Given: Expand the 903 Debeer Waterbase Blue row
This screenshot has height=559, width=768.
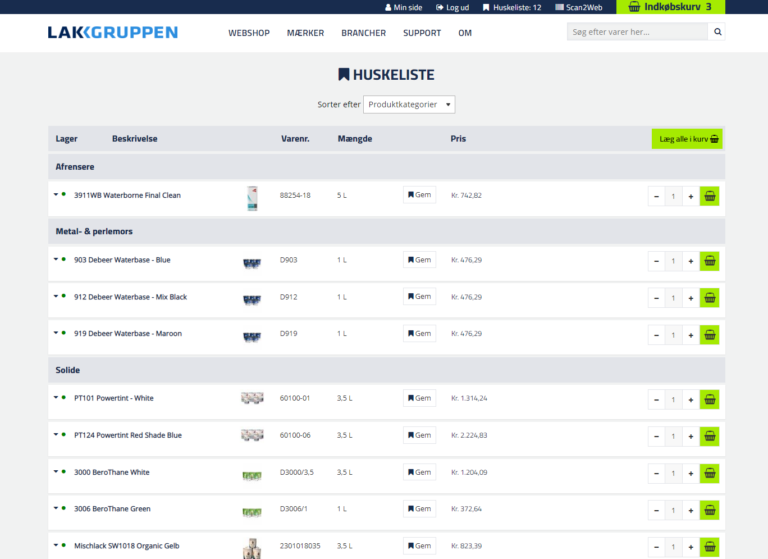Looking at the screenshot, I should [x=56, y=259].
